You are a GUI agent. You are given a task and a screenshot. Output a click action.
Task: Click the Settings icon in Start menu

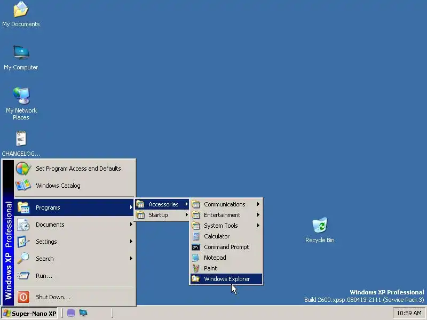point(23,242)
